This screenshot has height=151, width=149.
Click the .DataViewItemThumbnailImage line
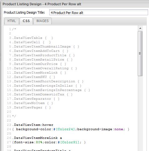coord(46,47)
